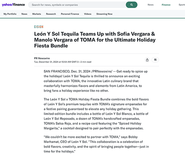Switch to top News tab
185x154 pixels.
click(x=150, y=5)
